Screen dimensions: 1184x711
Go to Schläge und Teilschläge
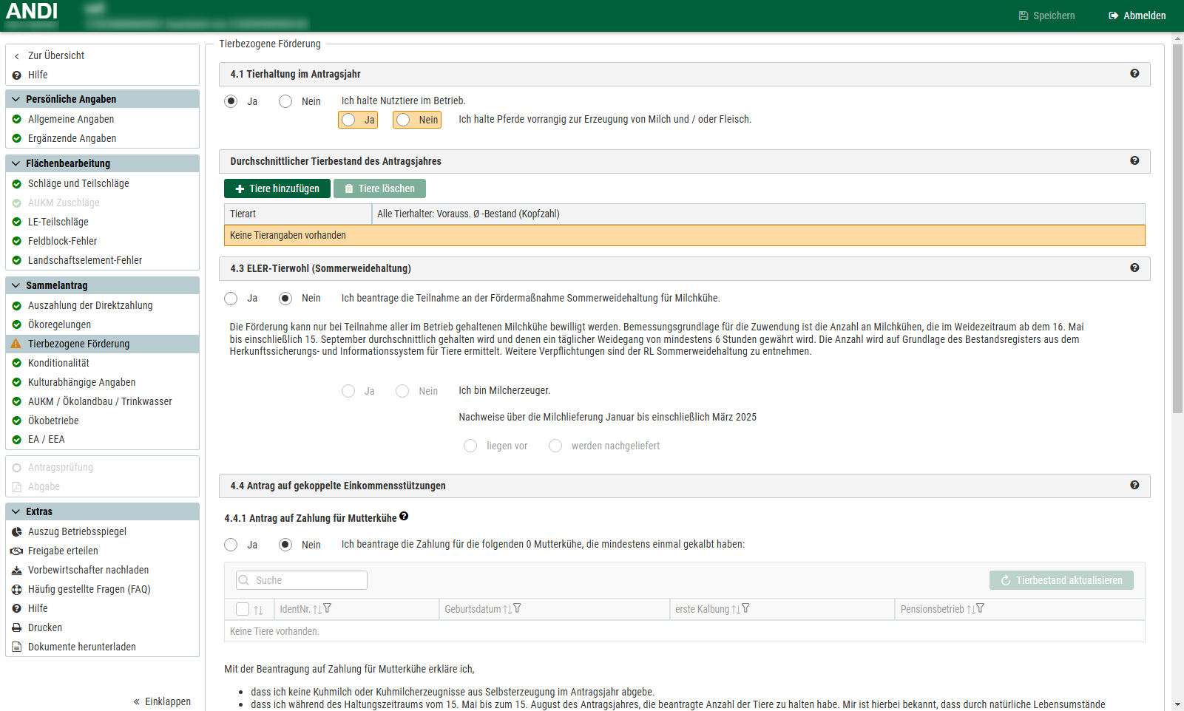78,183
